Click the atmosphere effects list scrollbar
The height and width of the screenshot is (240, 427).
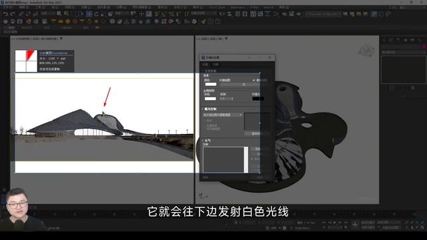[x=246, y=160]
